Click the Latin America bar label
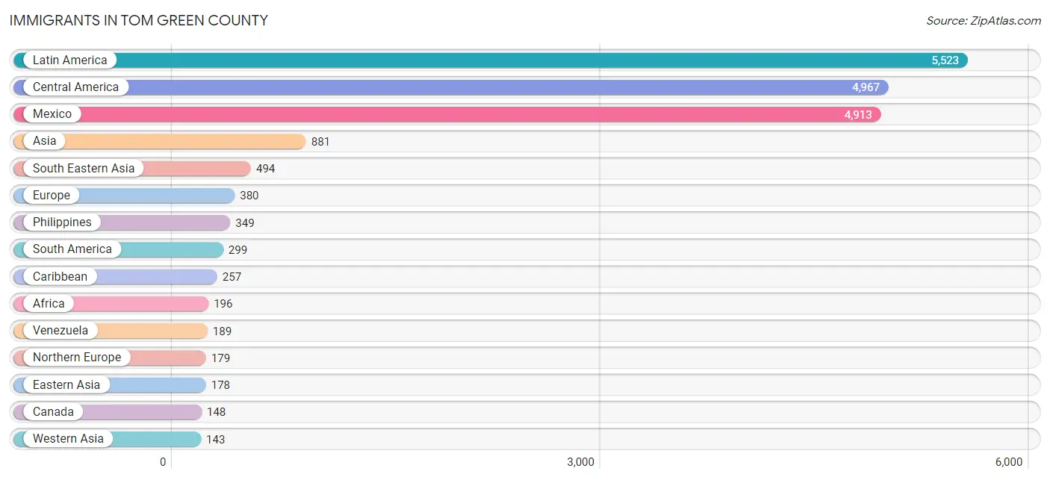This screenshot has height=480, width=1050. [69, 60]
